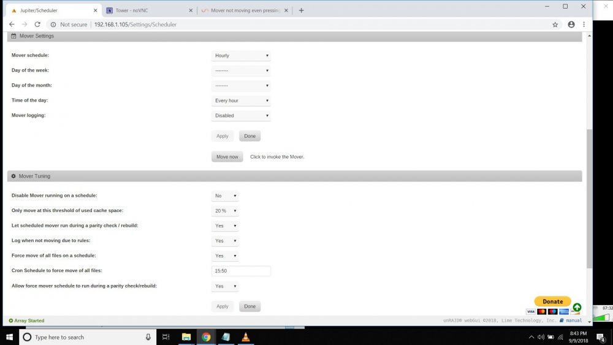Screen dimensions: 613x345
Task: Click Apply in Mover Tuning
Action: coord(223,306)
